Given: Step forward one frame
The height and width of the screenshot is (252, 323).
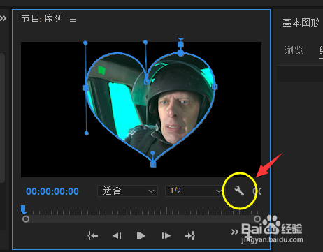Looking at the screenshot, I should [166, 236].
